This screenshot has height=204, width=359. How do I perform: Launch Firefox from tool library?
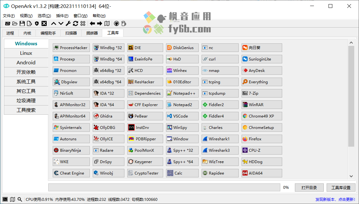click(262, 139)
